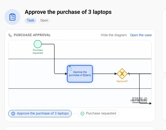This screenshot has width=166, height=130.
Task: Click the Purchase Approval process icon
Action: 10,35
